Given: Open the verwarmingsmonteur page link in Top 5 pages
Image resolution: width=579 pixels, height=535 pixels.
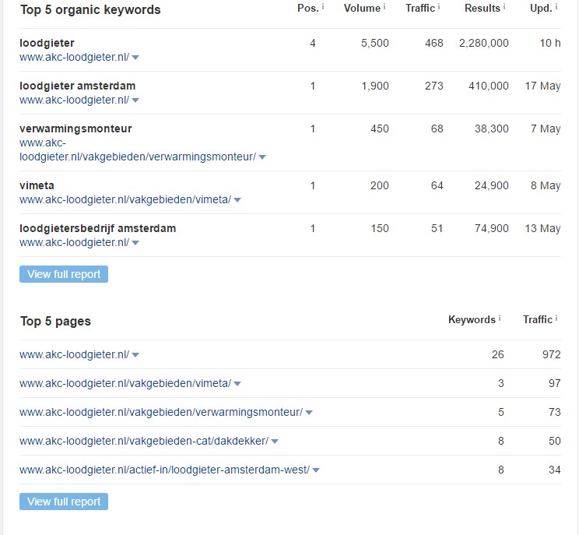Looking at the screenshot, I should click(160, 412).
